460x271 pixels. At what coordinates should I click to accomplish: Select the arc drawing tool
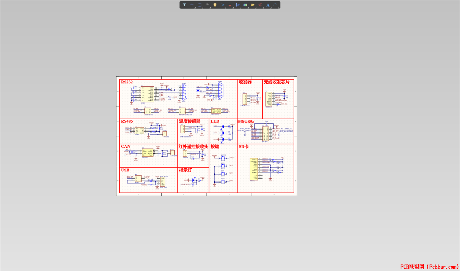tap(275, 5)
